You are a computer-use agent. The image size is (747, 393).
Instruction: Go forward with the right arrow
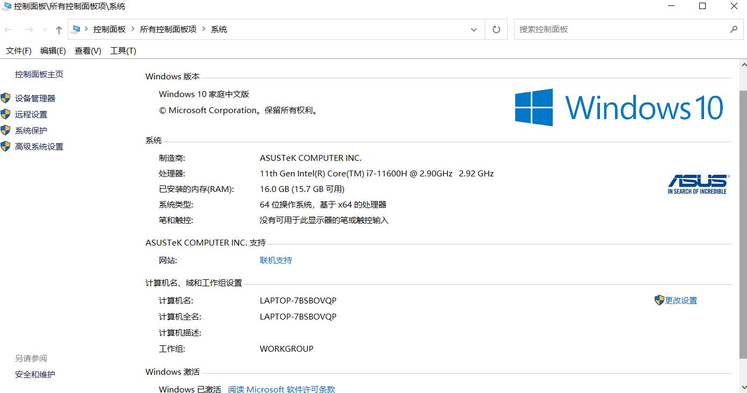point(29,29)
